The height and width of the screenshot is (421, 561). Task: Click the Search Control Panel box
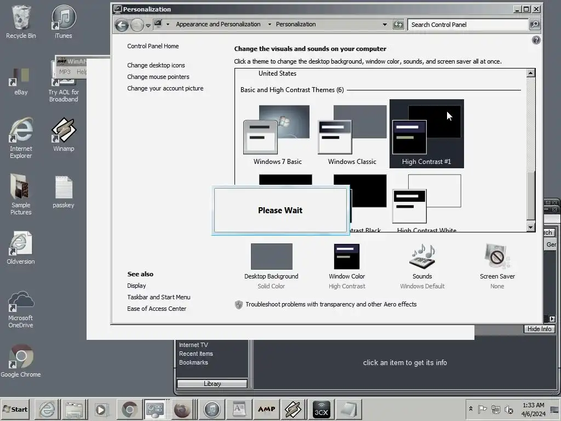[x=468, y=25]
